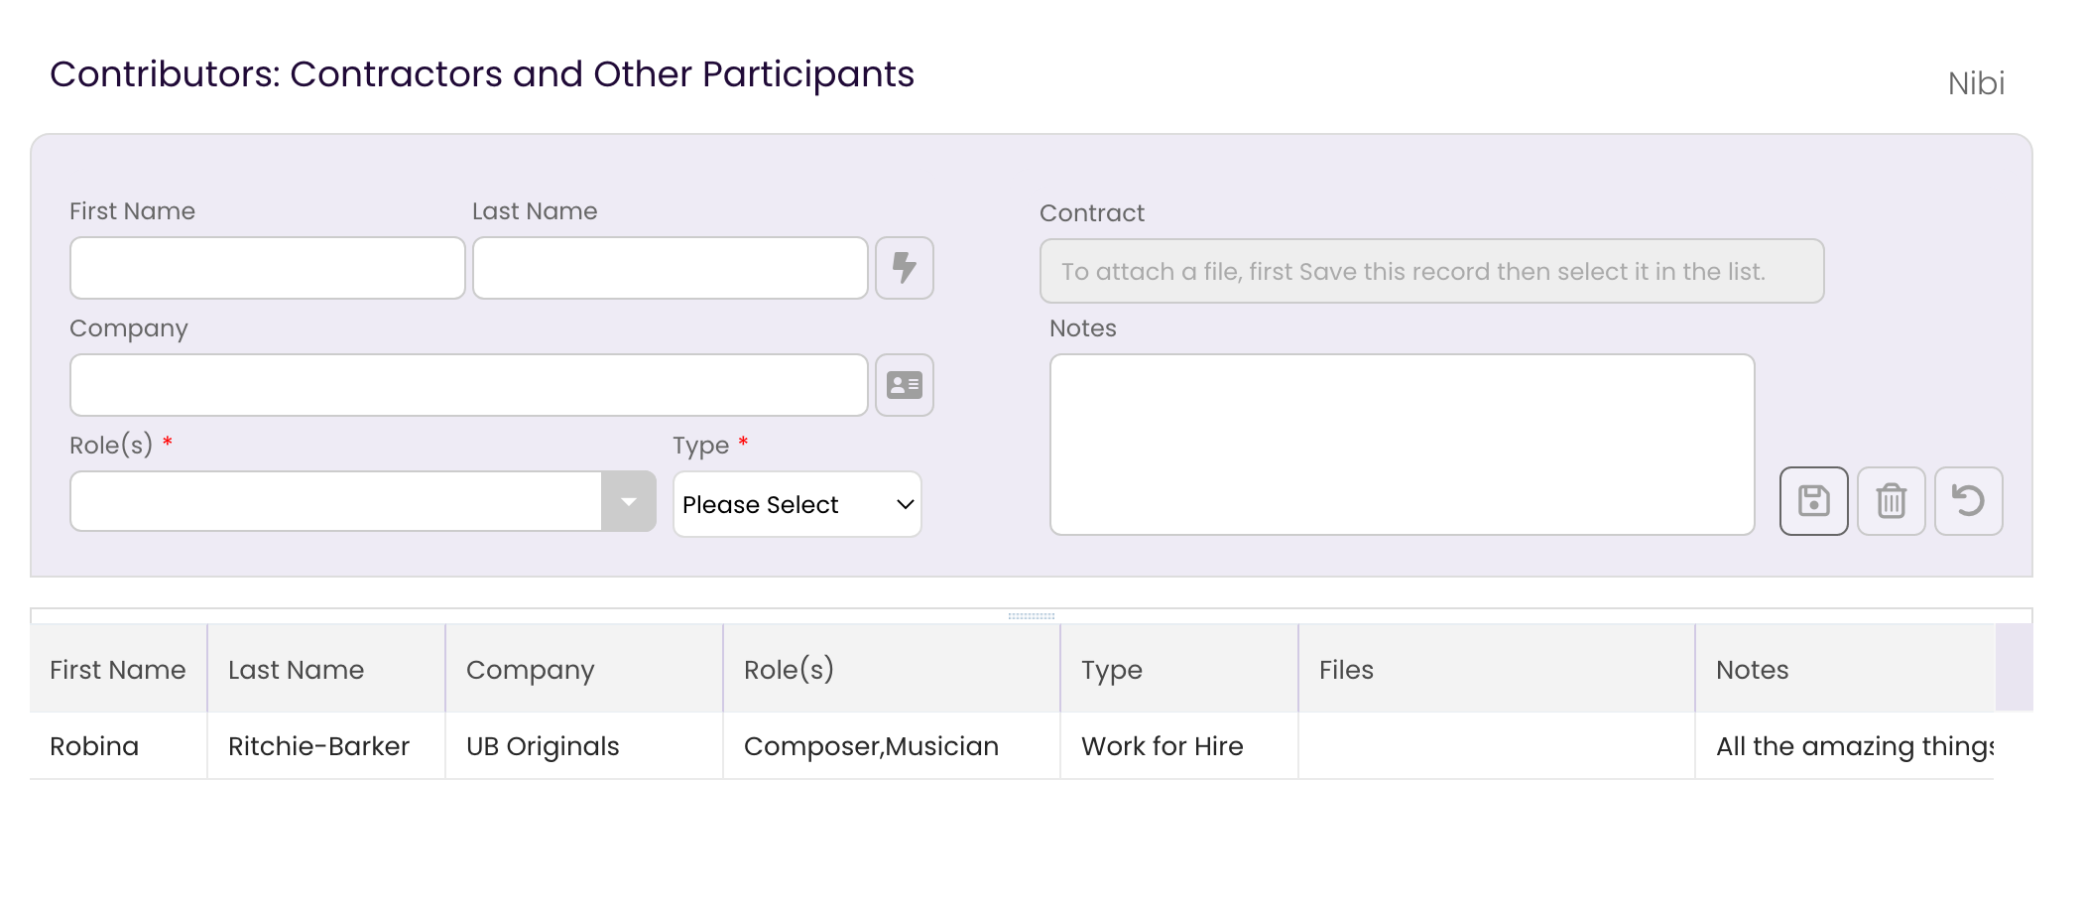Click the Role(s) combo box text area

(x=336, y=502)
